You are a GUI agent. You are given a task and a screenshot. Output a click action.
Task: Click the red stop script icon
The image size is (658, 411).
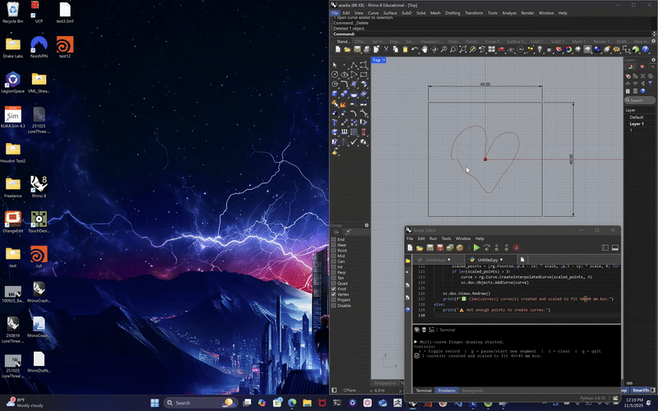tap(517, 247)
